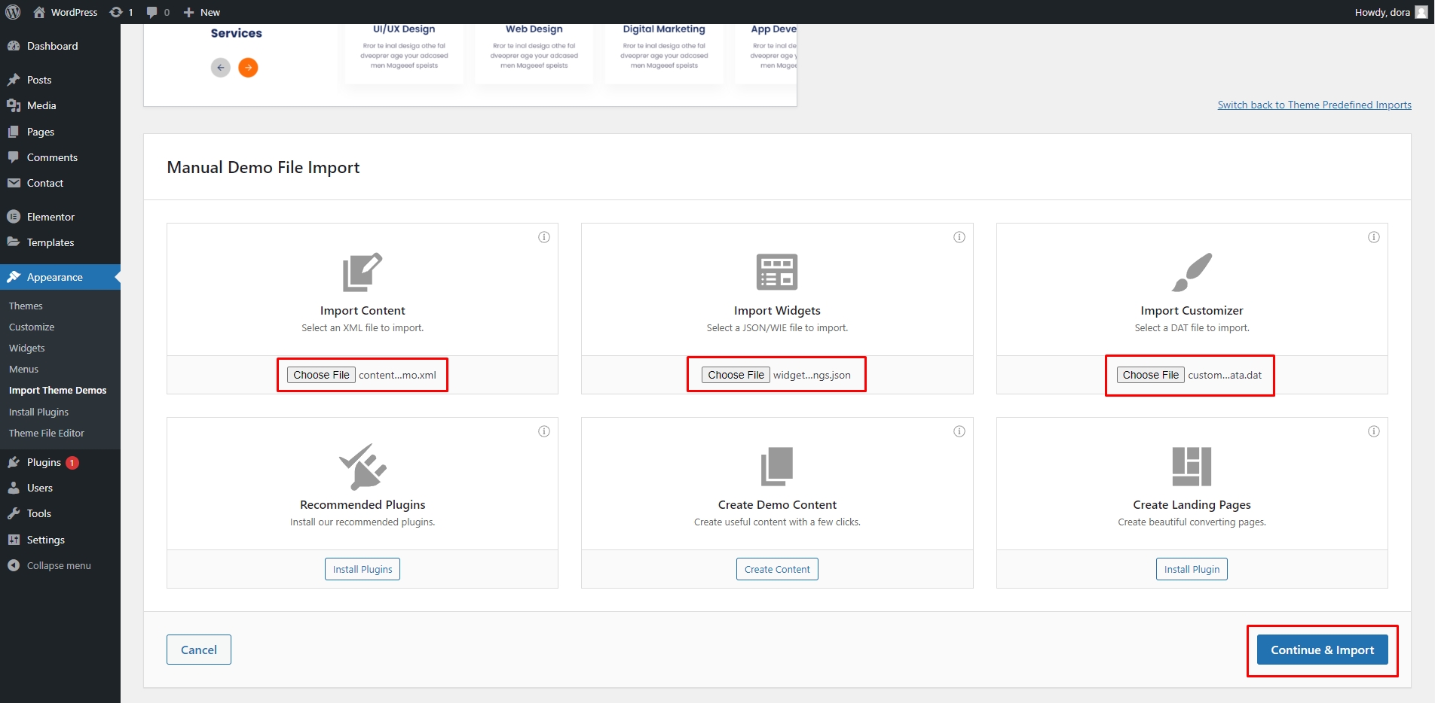Open the New content dropdown in admin bar

[202, 12]
